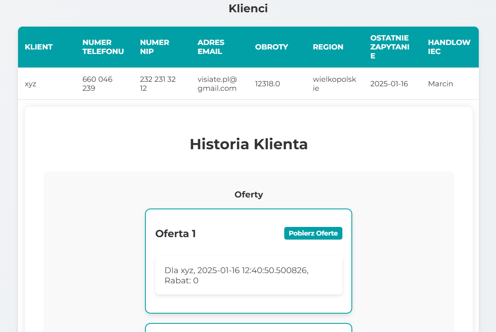Click the Historia Klienta heading
The height and width of the screenshot is (332, 496).
249,144
